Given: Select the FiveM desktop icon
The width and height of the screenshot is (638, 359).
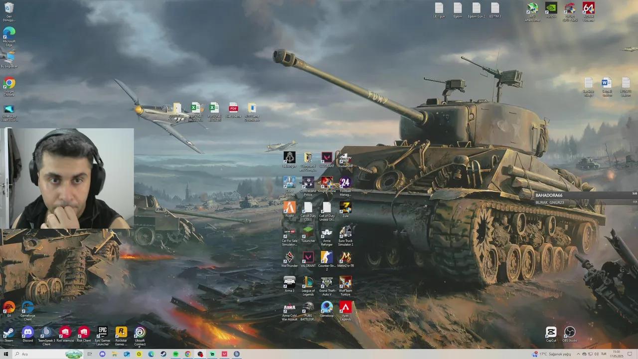Looking at the screenshot, I should tap(289, 210).
